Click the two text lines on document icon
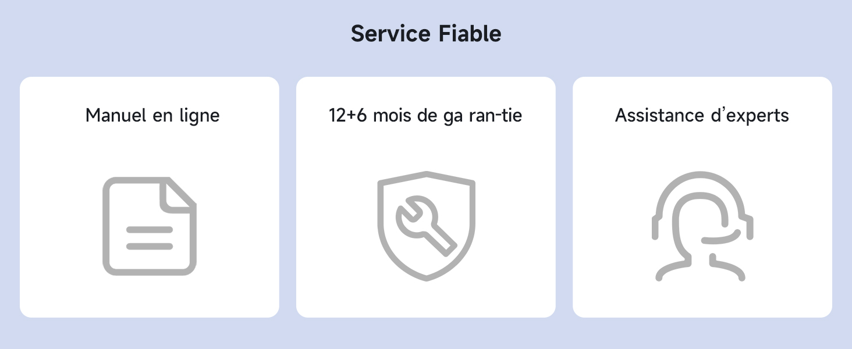Image resolution: width=852 pixels, height=349 pixels. (150, 238)
